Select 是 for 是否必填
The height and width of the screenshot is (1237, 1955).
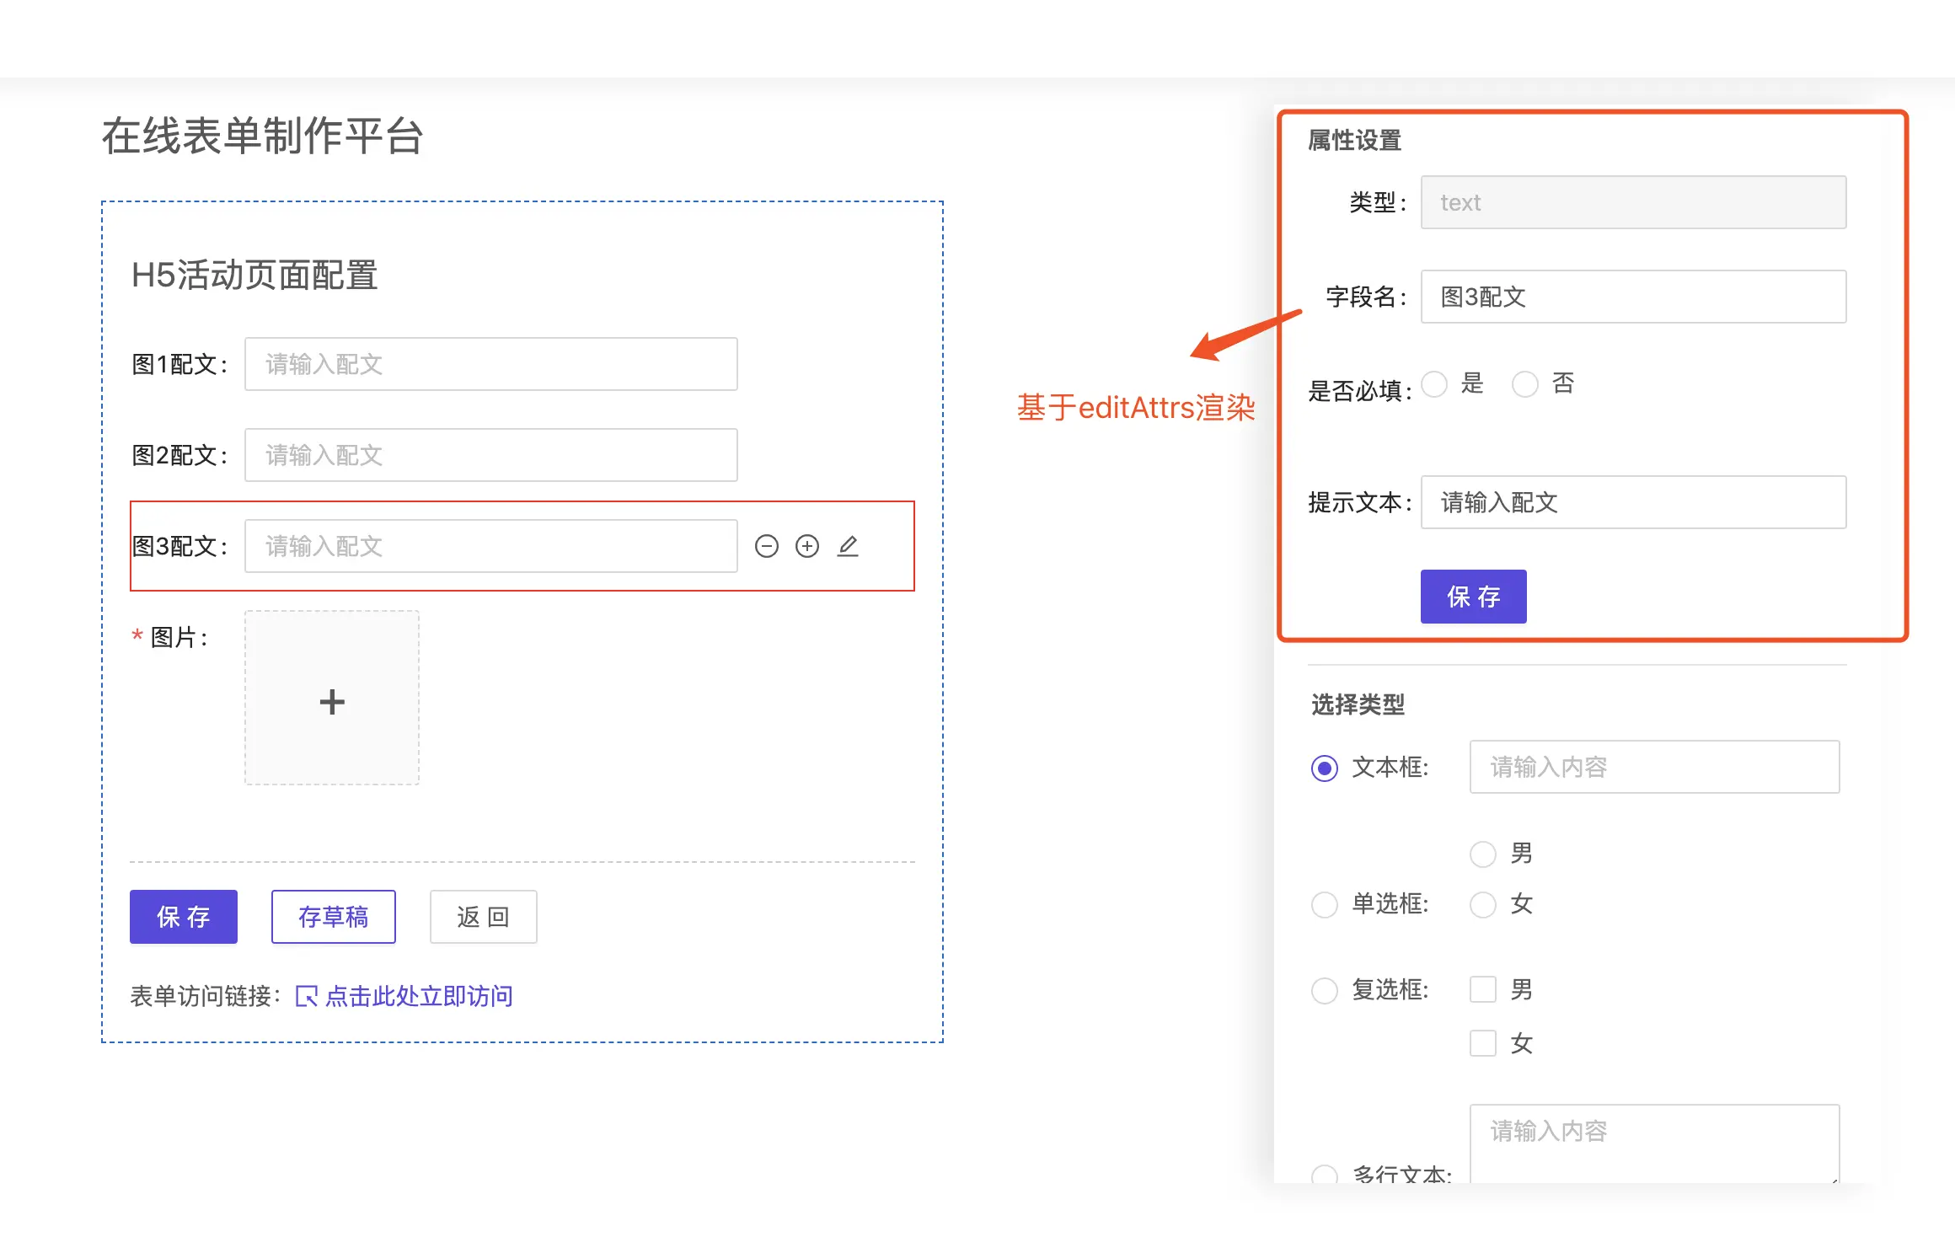coord(1434,384)
